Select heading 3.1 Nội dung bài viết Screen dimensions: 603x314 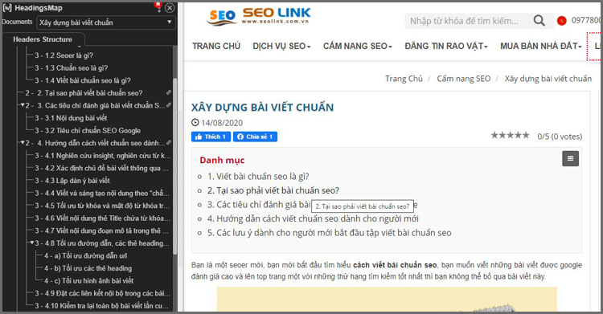pyautogui.click(x=71, y=118)
